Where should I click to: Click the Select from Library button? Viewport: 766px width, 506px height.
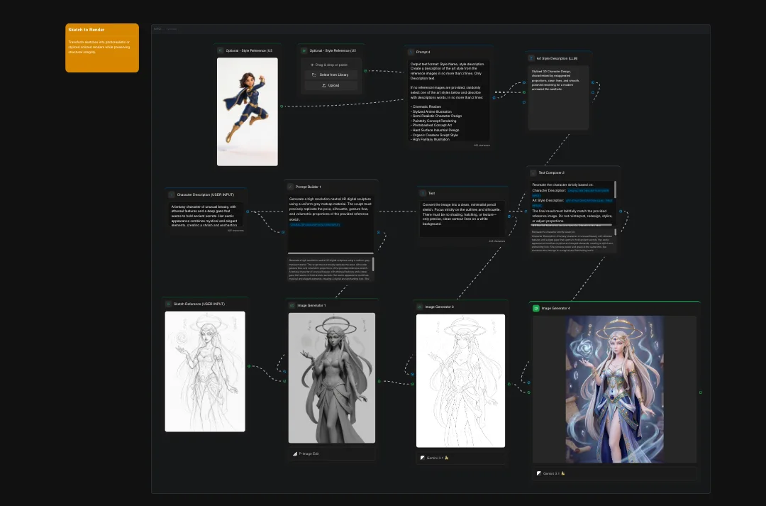point(331,75)
